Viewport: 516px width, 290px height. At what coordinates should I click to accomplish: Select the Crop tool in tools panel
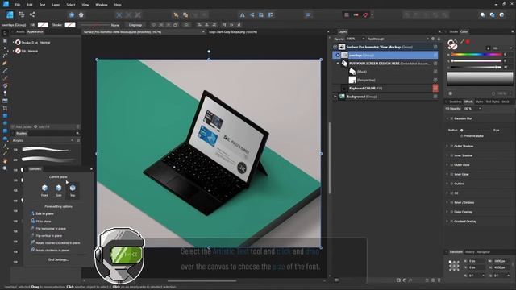click(x=5, y=108)
